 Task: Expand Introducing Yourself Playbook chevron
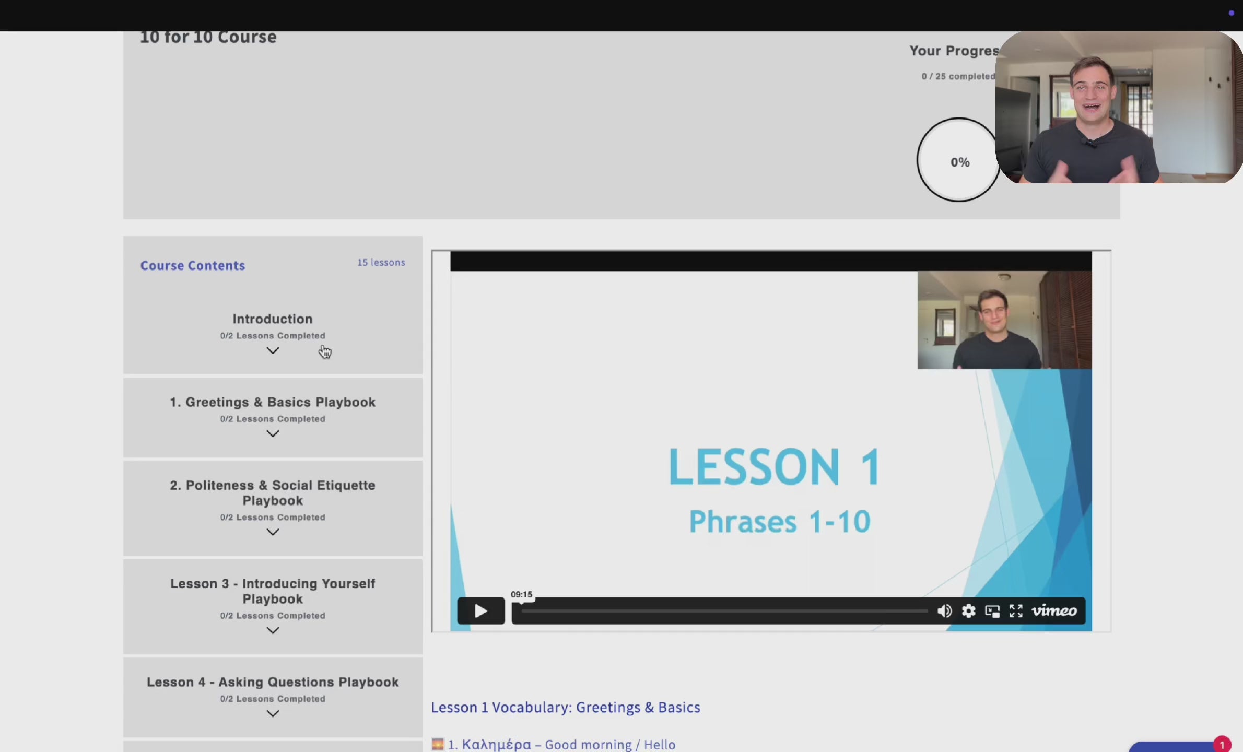pos(273,630)
